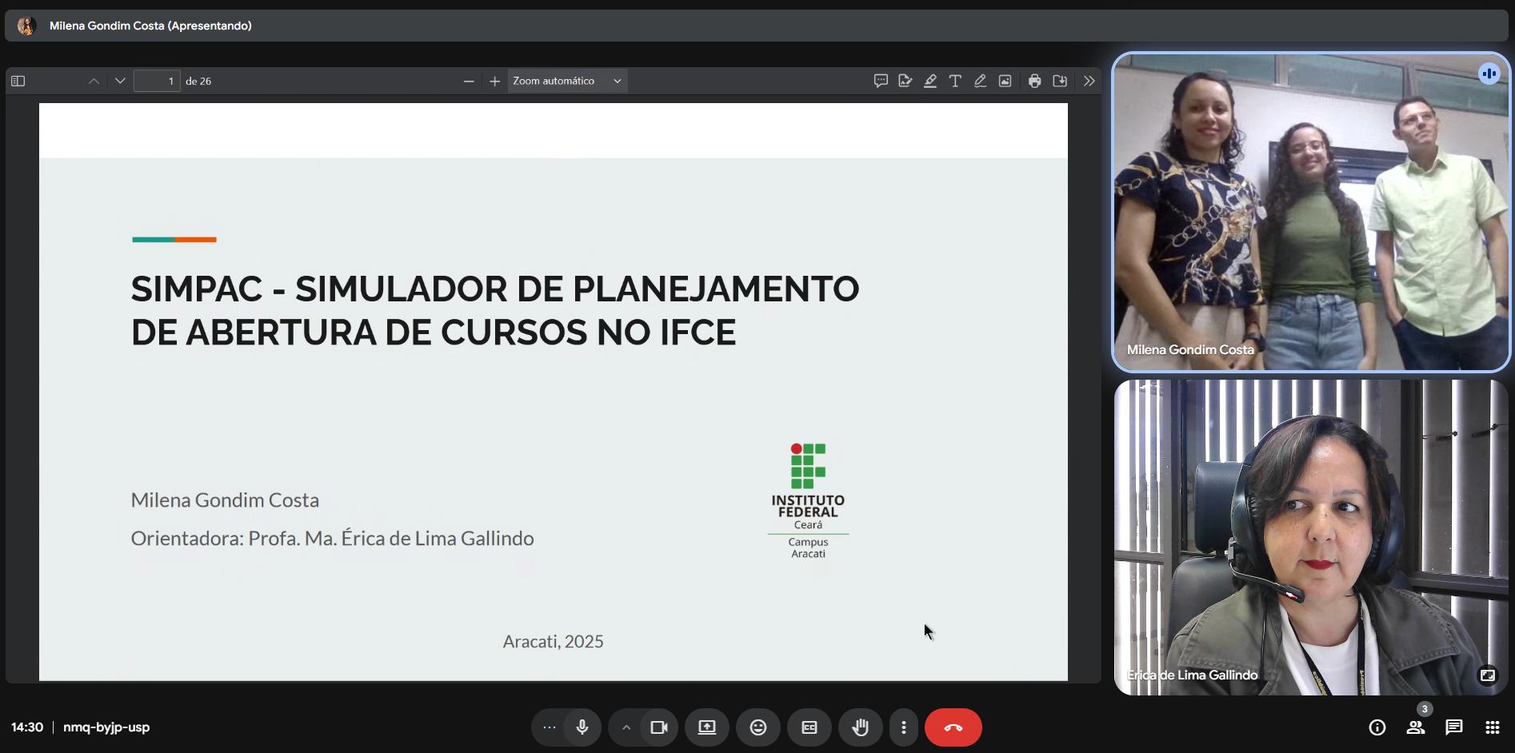Viewport: 1515px width, 753px height.
Task: Open the Zoom automático dropdown
Action: pos(567,81)
